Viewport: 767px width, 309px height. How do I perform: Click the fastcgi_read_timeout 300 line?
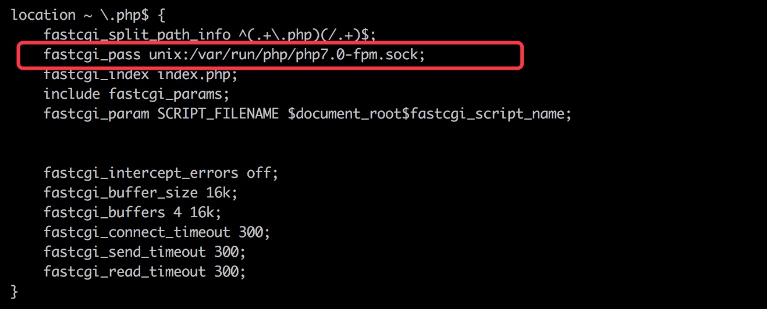point(145,272)
